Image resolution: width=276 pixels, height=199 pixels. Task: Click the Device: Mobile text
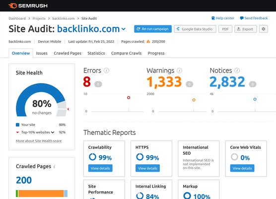pos(50,41)
